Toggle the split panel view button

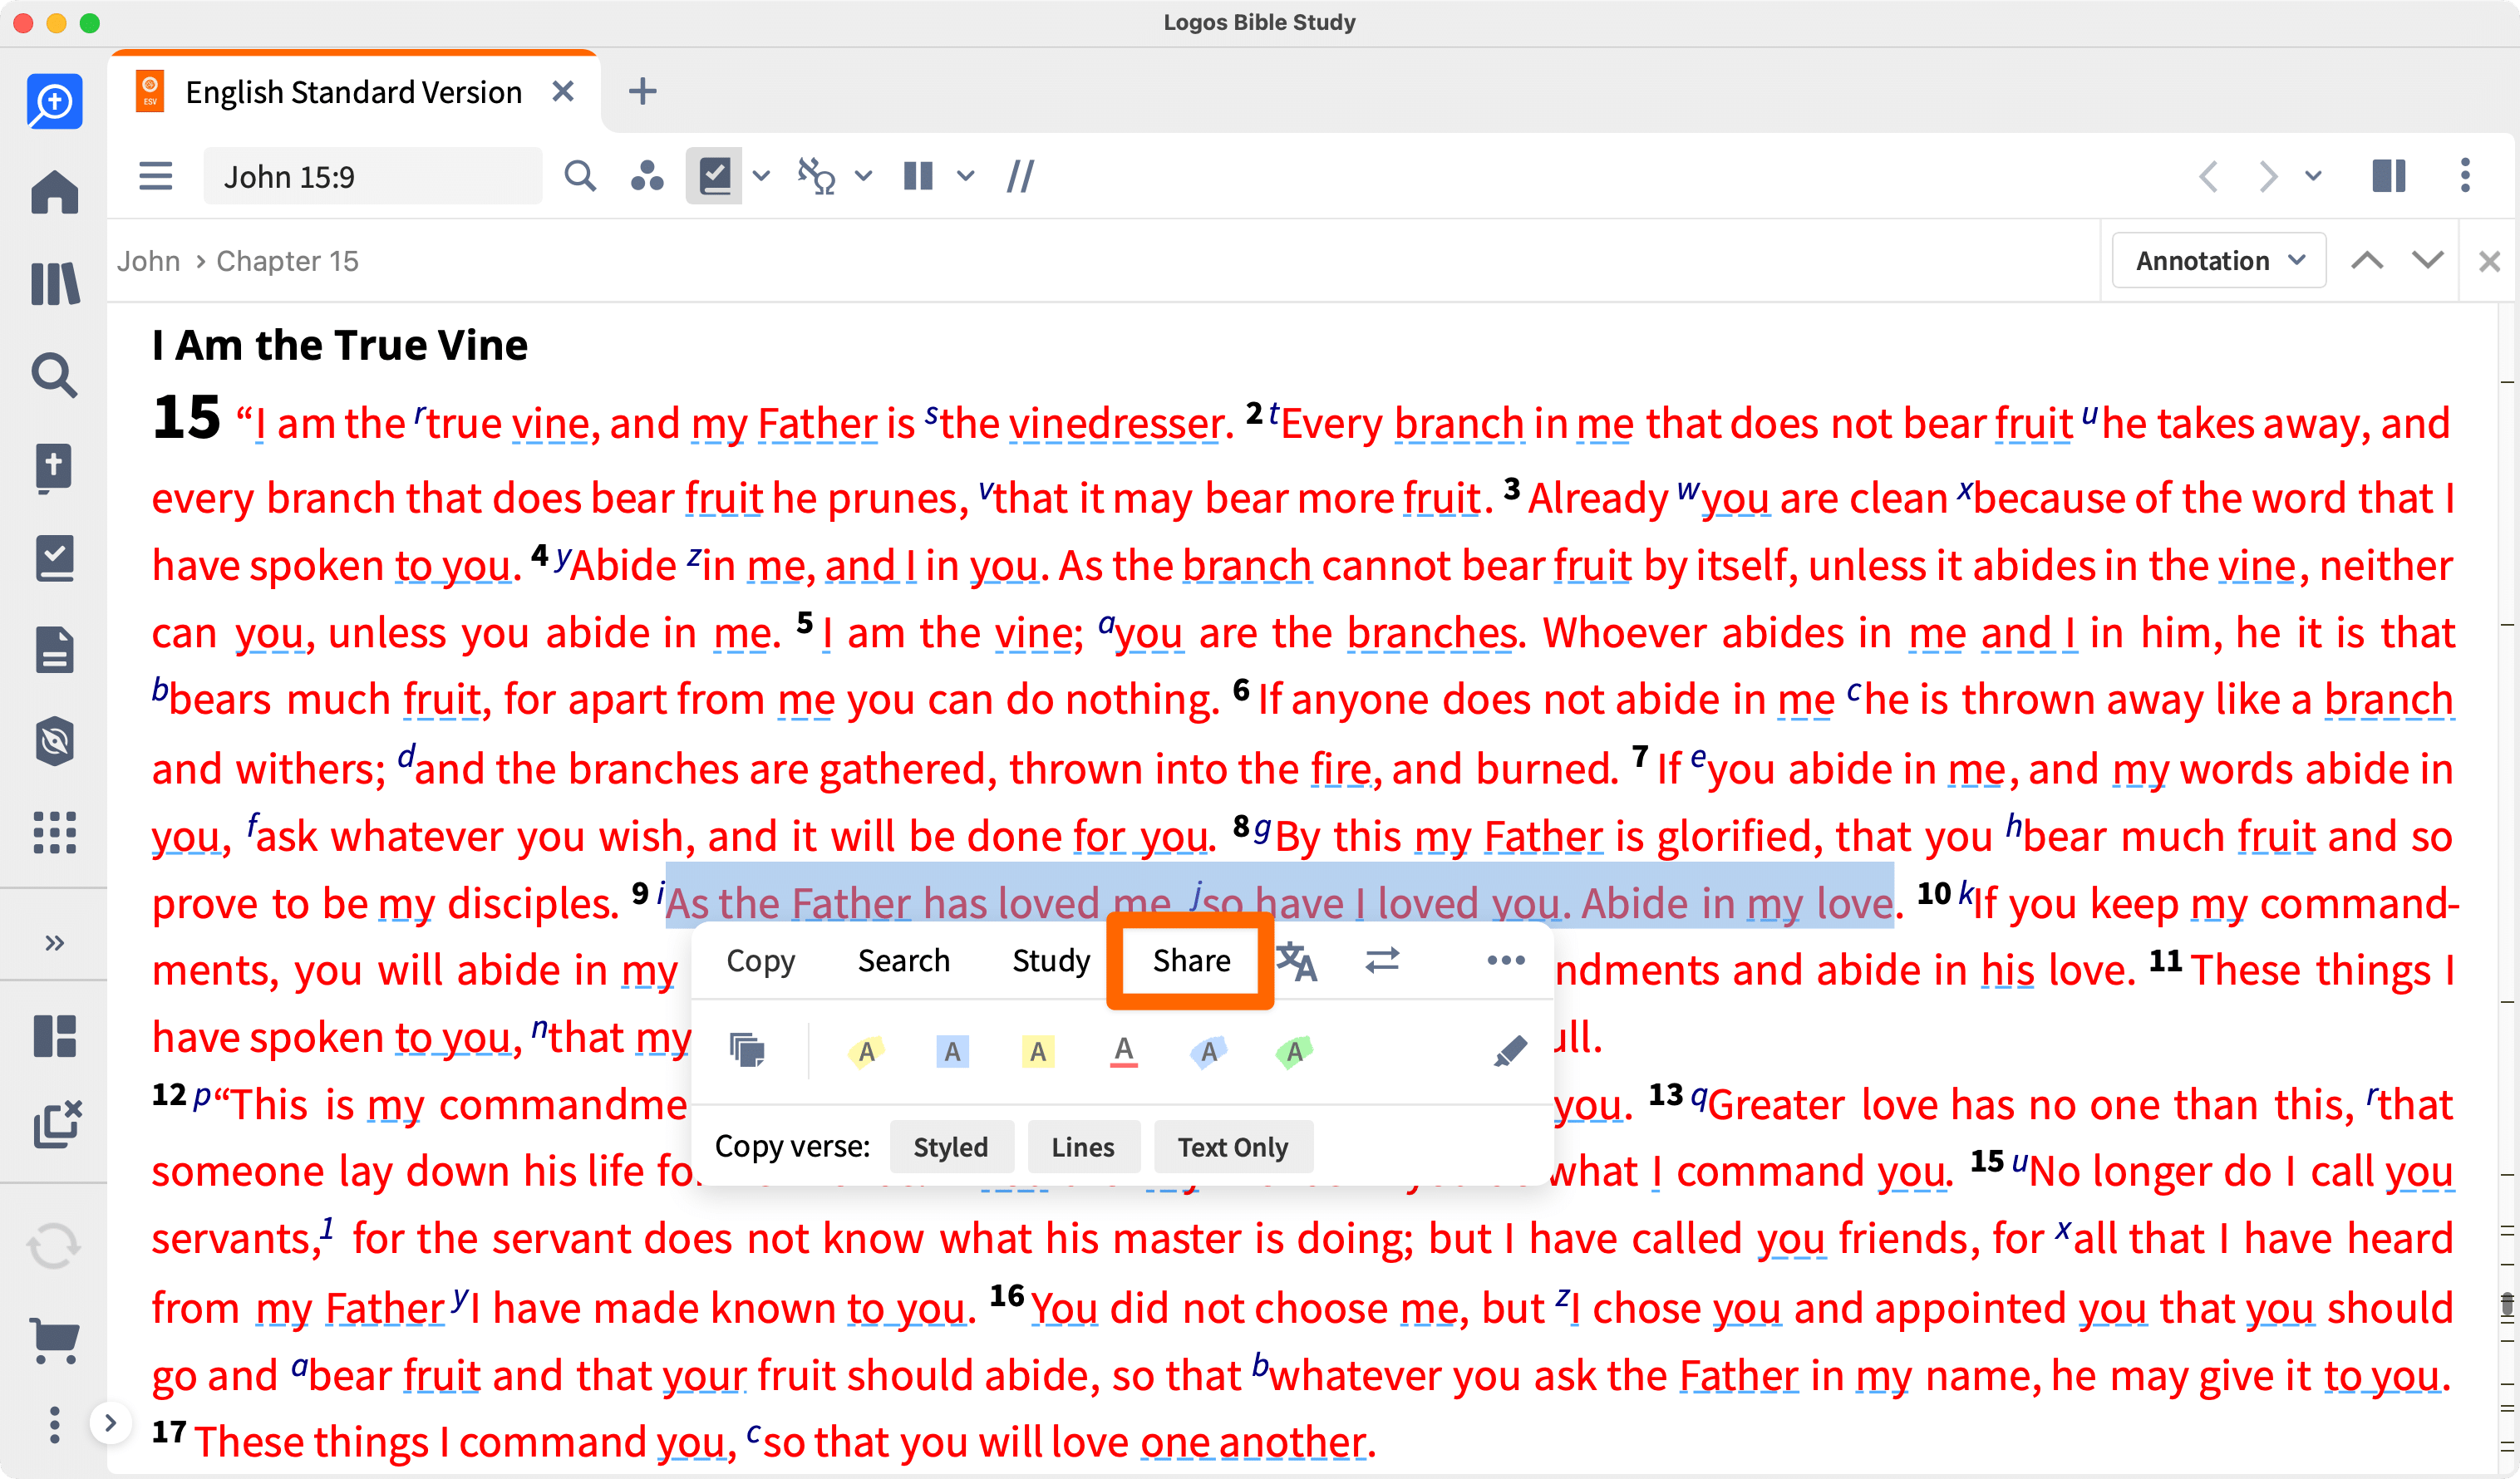pos(2388,177)
